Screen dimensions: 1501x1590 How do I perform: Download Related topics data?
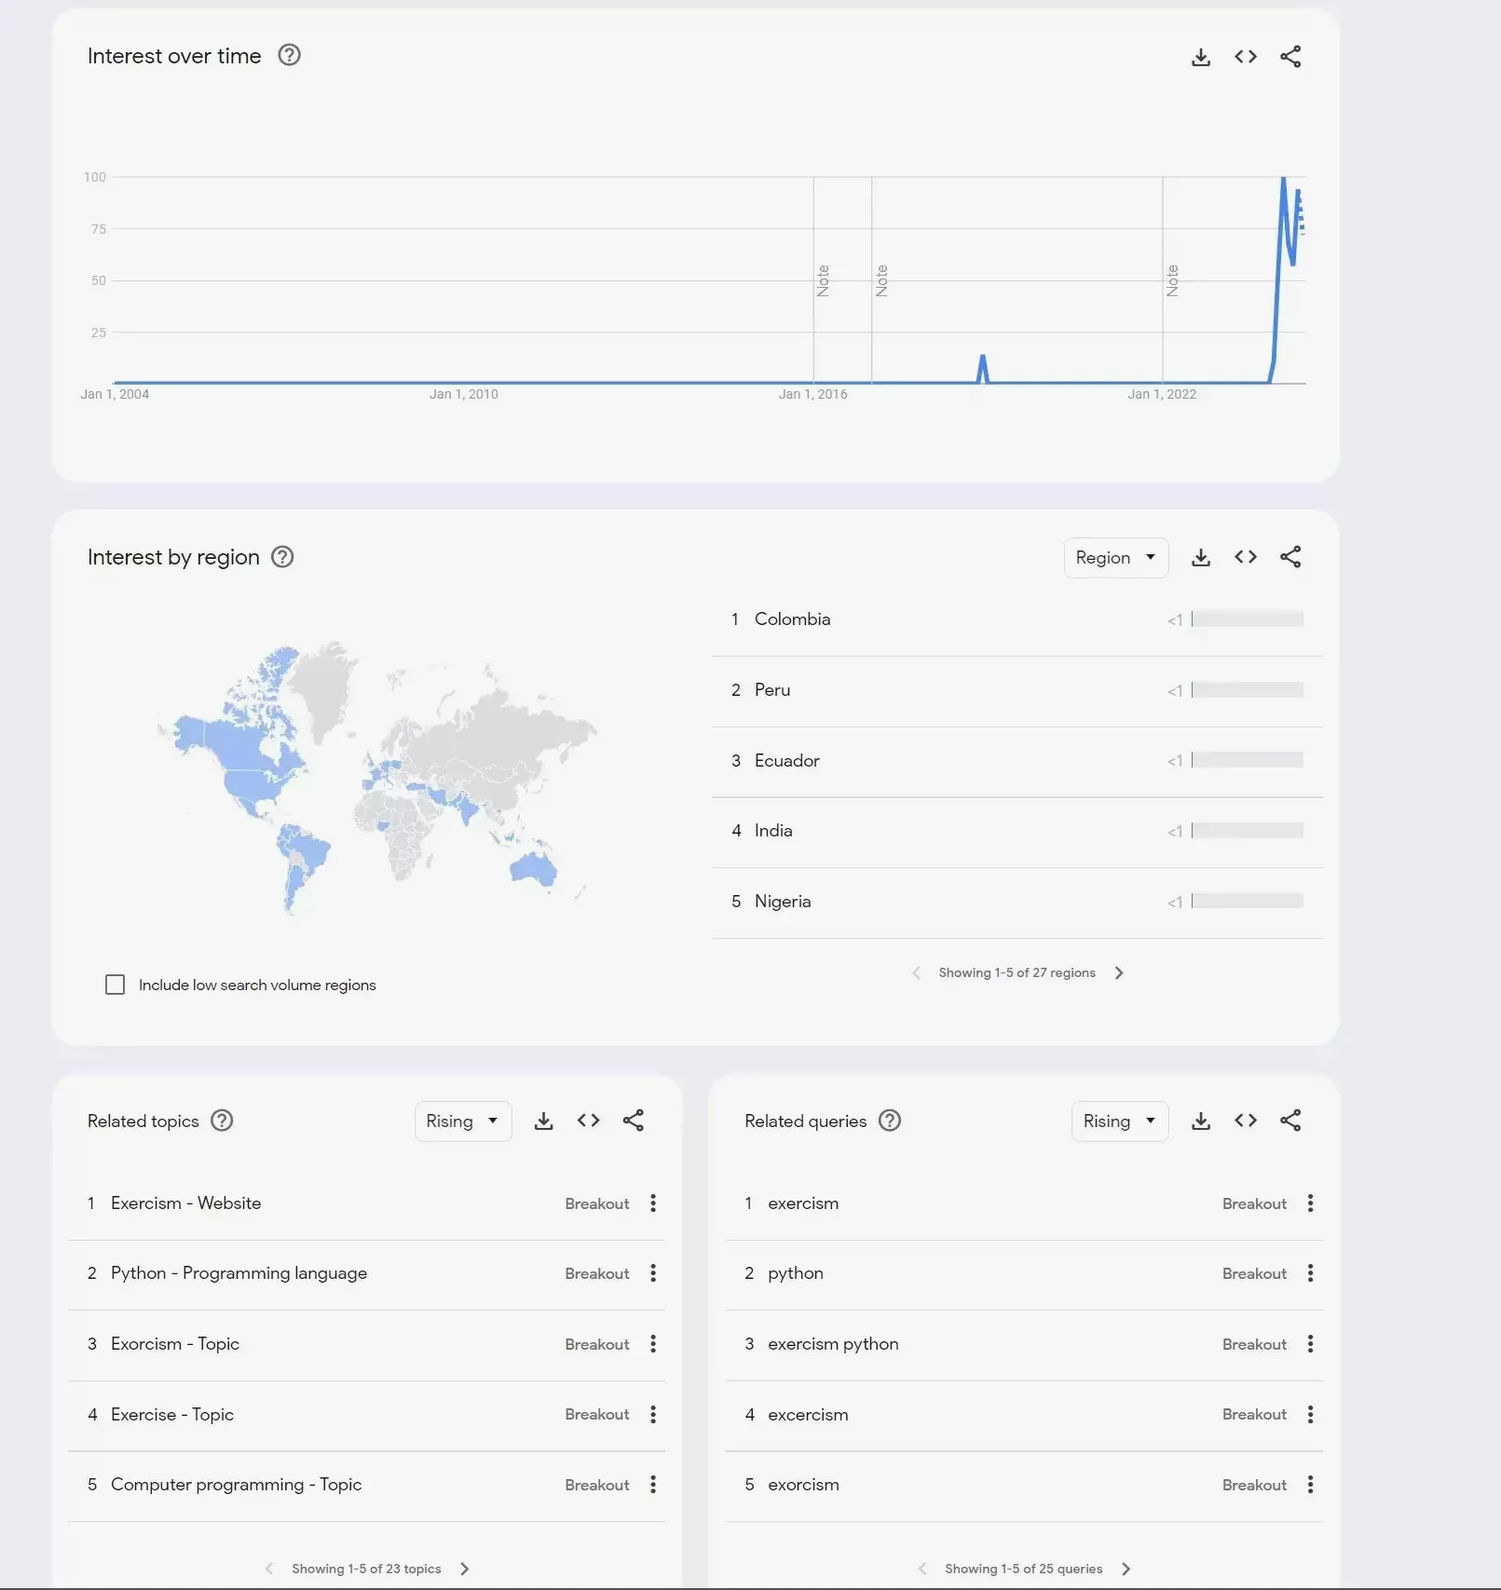(x=544, y=1121)
